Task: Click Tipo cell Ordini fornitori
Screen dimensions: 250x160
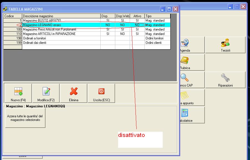Action: click(x=157, y=38)
